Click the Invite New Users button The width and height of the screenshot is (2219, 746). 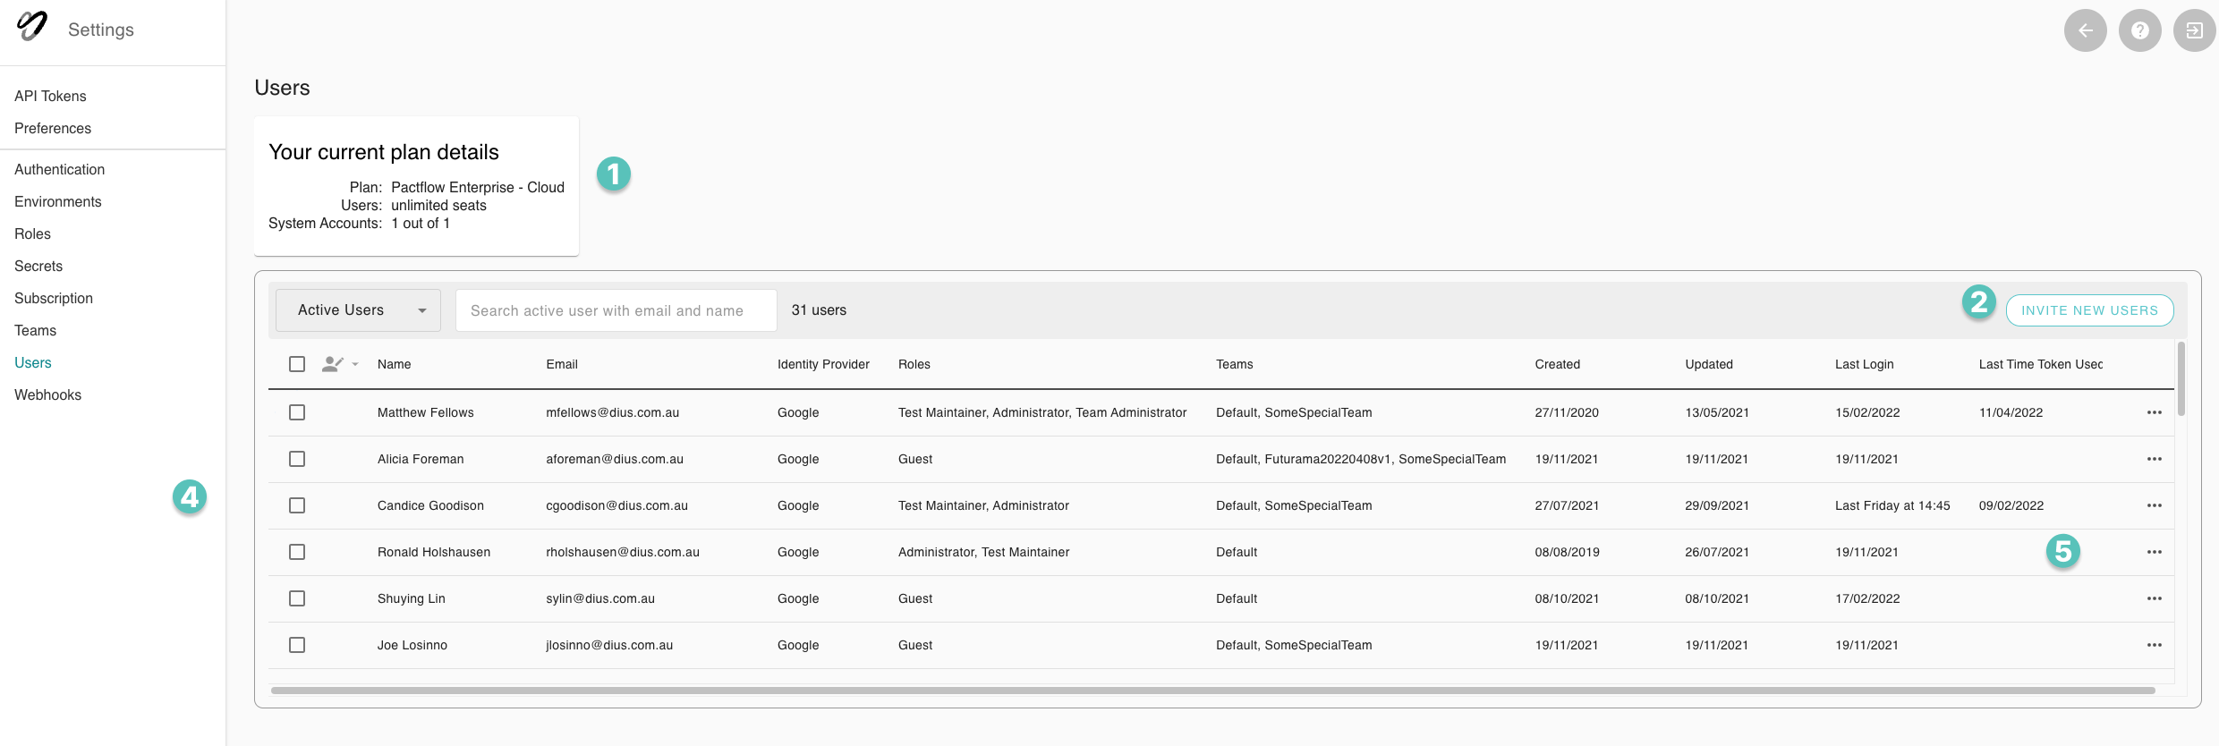(x=2089, y=310)
